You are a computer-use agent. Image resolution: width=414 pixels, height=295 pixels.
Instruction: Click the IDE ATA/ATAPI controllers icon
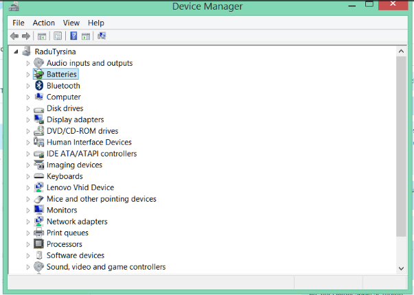[x=39, y=154]
